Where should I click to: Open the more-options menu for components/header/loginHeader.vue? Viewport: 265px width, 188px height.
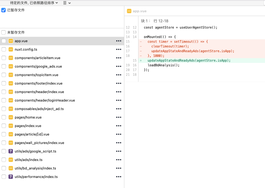tap(119, 100)
